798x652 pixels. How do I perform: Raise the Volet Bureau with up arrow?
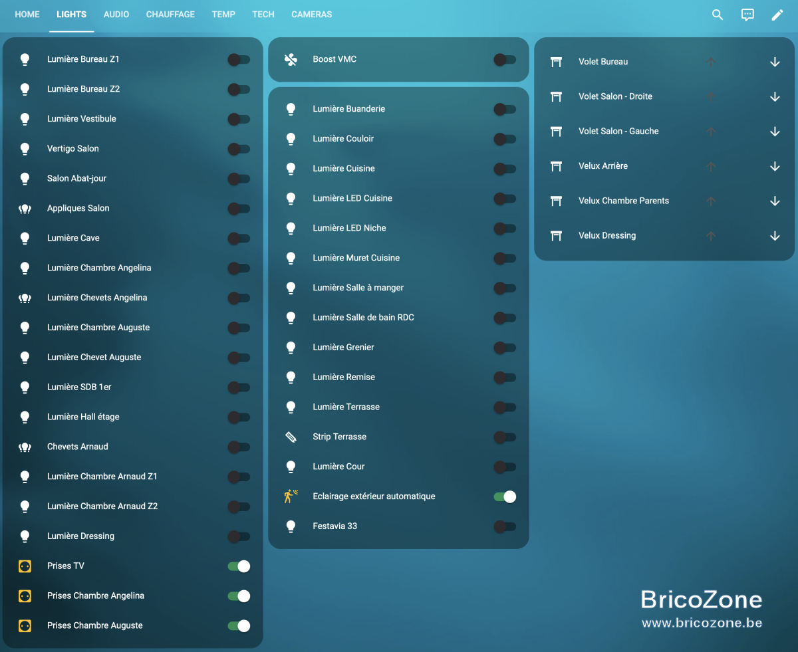tap(711, 62)
